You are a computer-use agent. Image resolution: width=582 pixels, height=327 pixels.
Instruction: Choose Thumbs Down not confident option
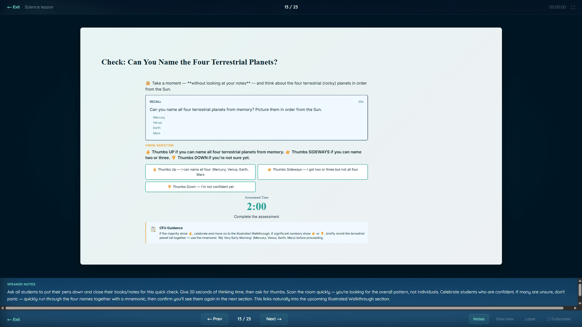click(200, 187)
